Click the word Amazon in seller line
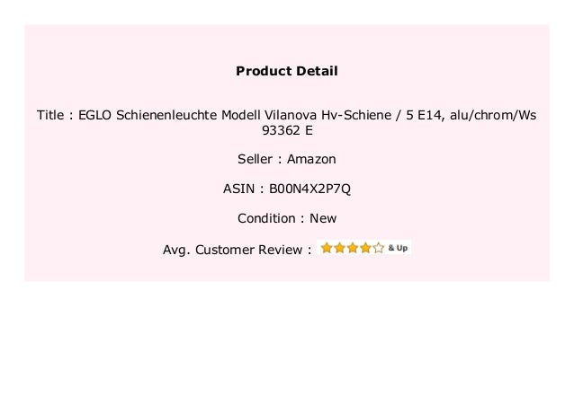Image resolution: width=574 pixels, height=405 pixels. coord(311,159)
